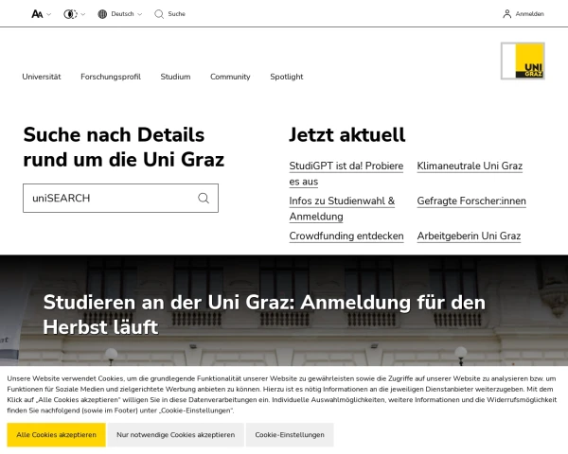
Task: Open the font size AA icon
Action: coord(37,14)
